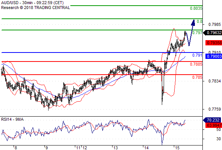Select the 0.8035 green resistance label
This screenshot has height=150, width=222.
[x=196, y=8]
